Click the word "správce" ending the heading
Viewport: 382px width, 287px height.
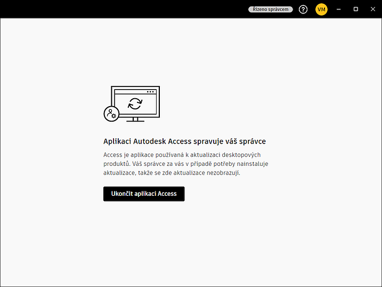(x=254, y=141)
